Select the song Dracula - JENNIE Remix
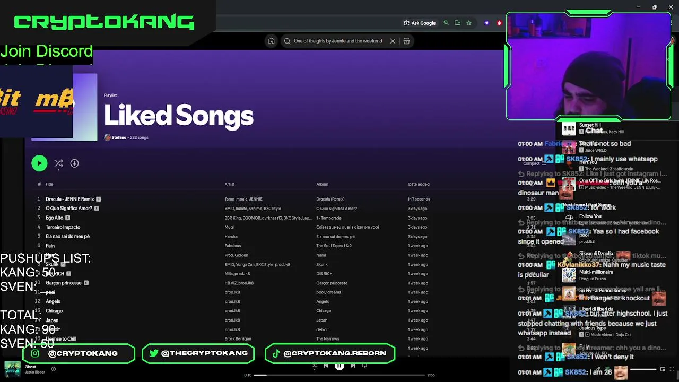 69,199
